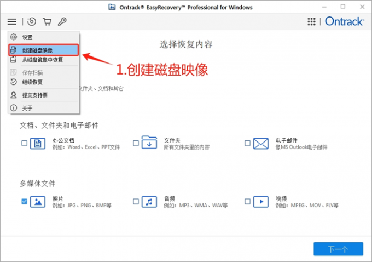The width and height of the screenshot is (372, 262).
Task: Click the 照片 picture icon
Action: tap(38, 202)
